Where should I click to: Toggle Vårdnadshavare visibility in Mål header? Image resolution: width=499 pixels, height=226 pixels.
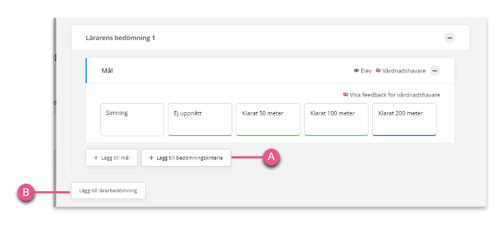(x=378, y=70)
